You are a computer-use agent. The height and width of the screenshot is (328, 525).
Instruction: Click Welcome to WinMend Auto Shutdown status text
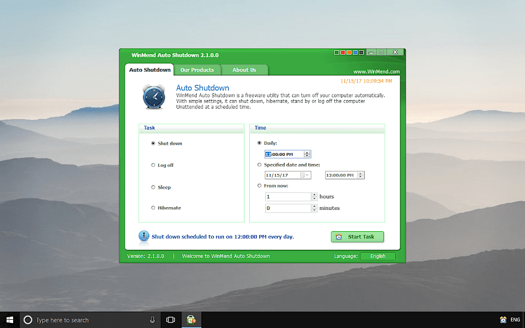226,256
